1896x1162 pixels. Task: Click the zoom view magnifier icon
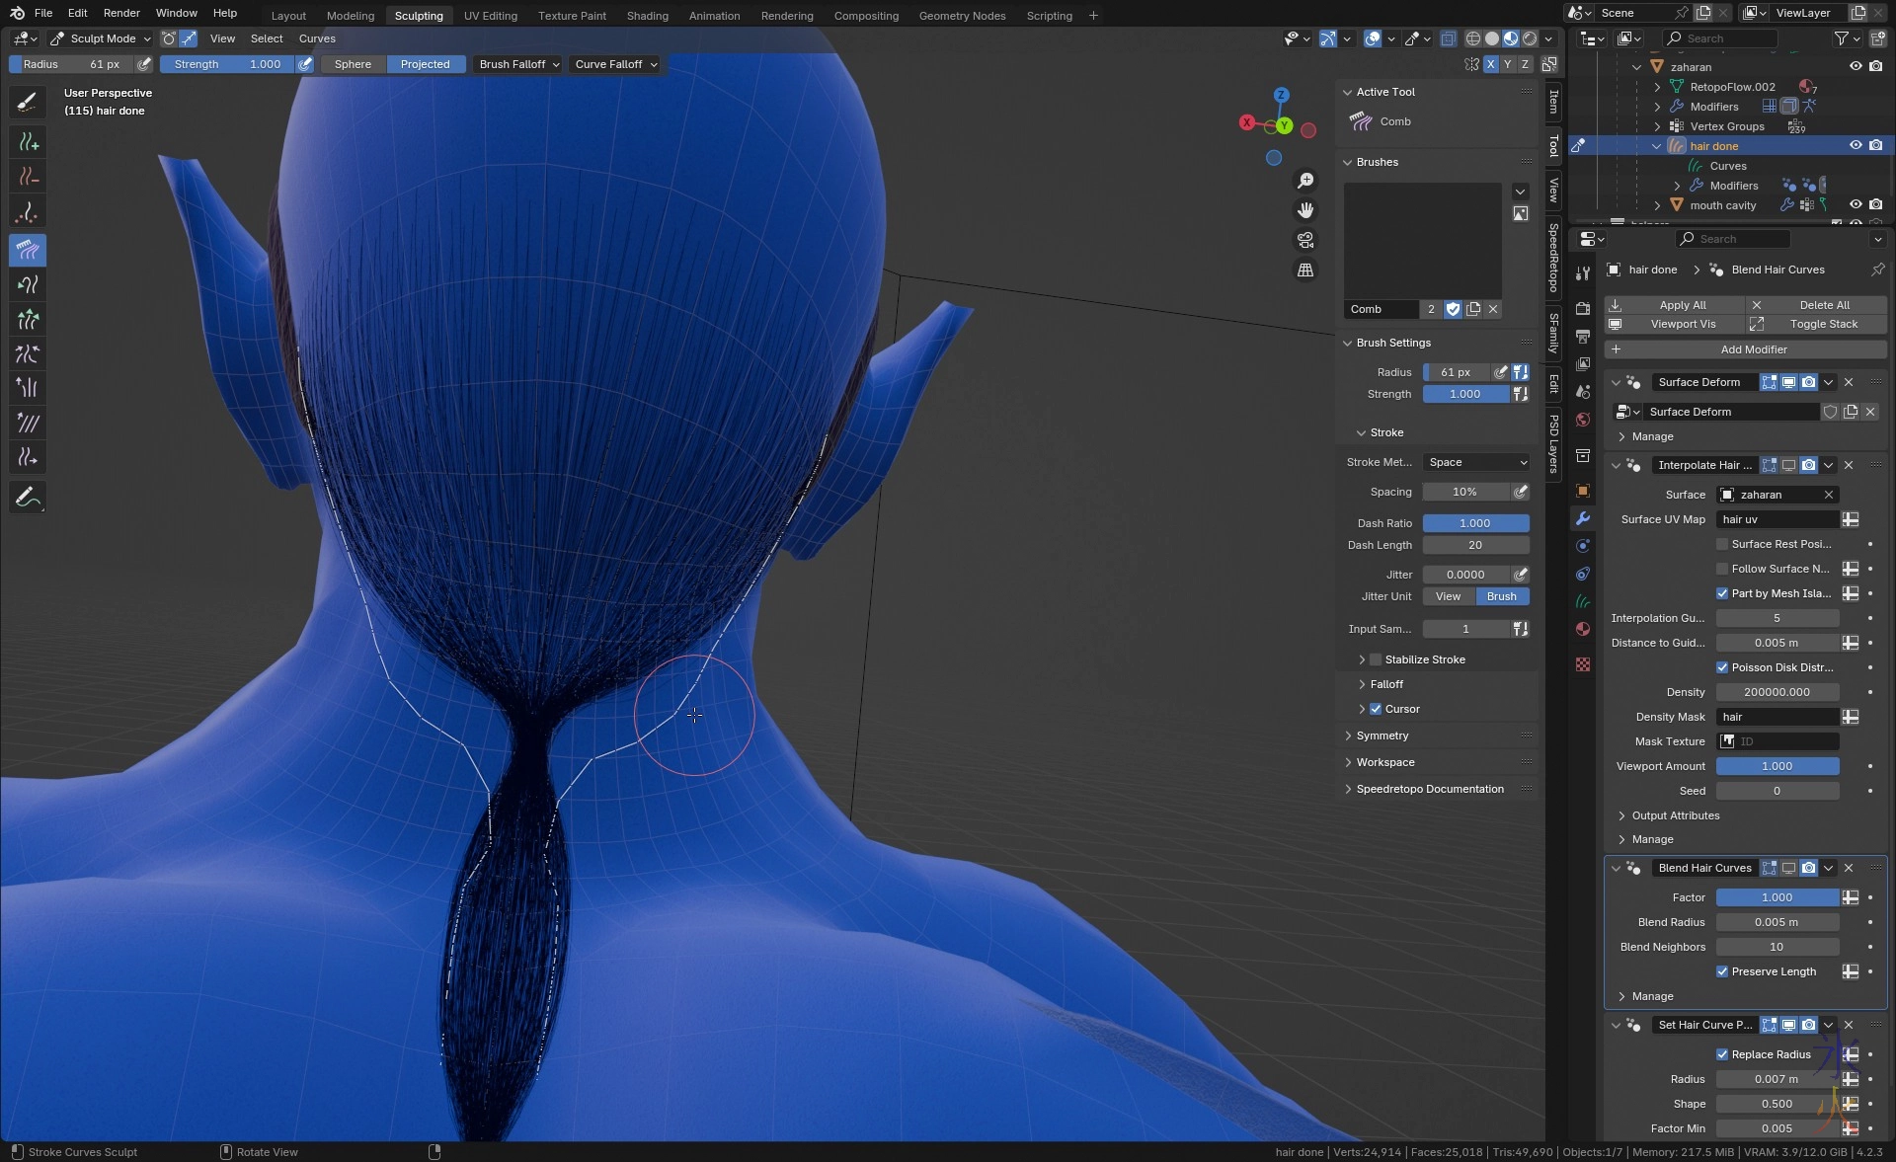pyautogui.click(x=1305, y=181)
